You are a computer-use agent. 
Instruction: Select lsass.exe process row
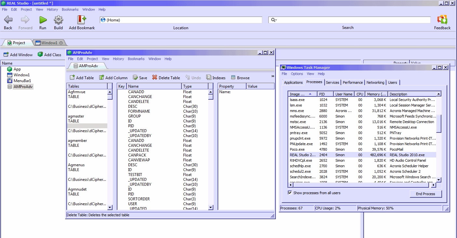tap(362, 100)
